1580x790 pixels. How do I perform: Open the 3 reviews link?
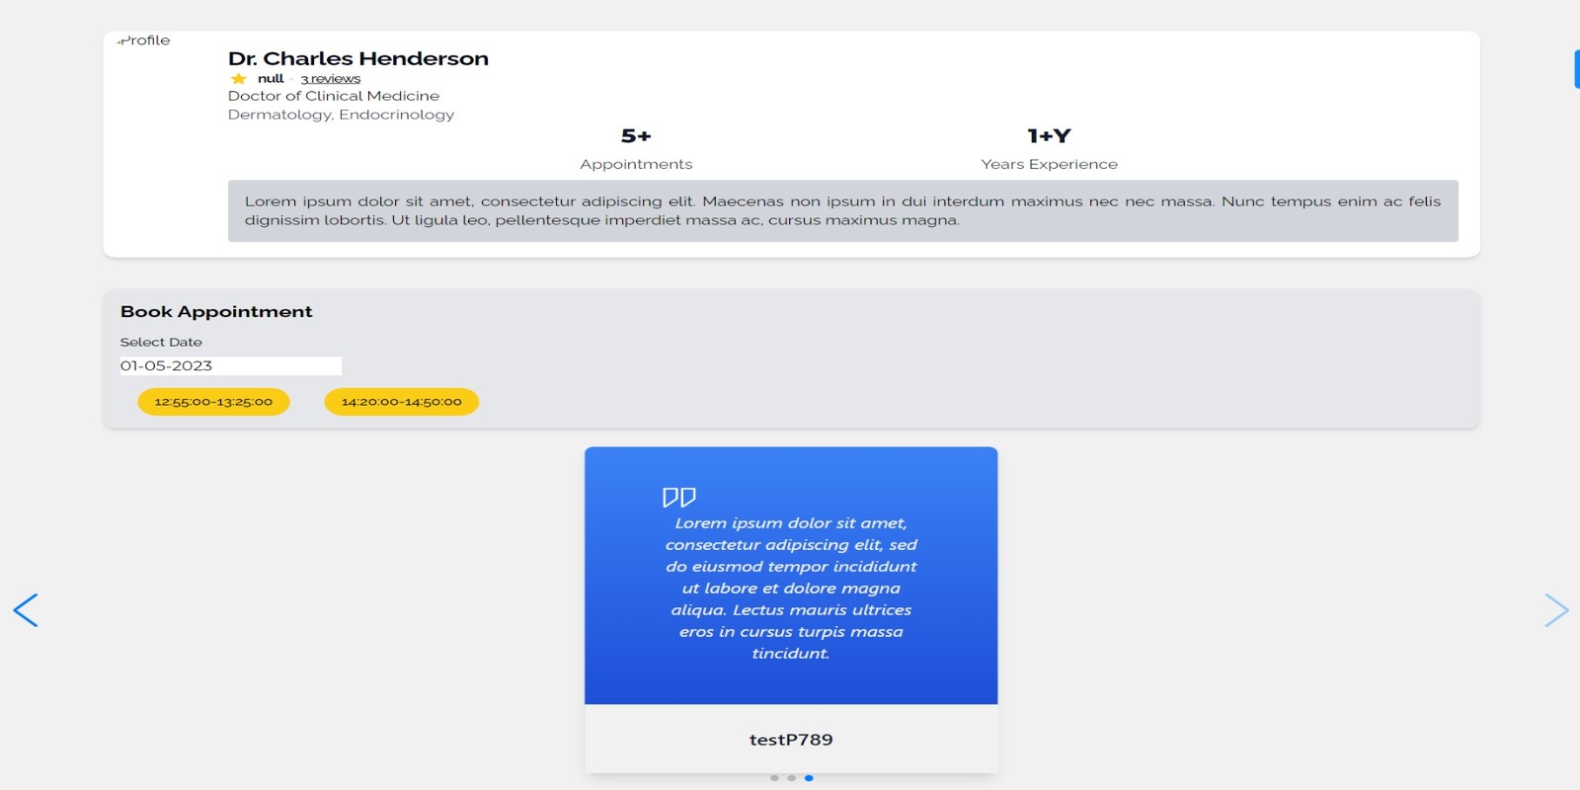click(331, 79)
